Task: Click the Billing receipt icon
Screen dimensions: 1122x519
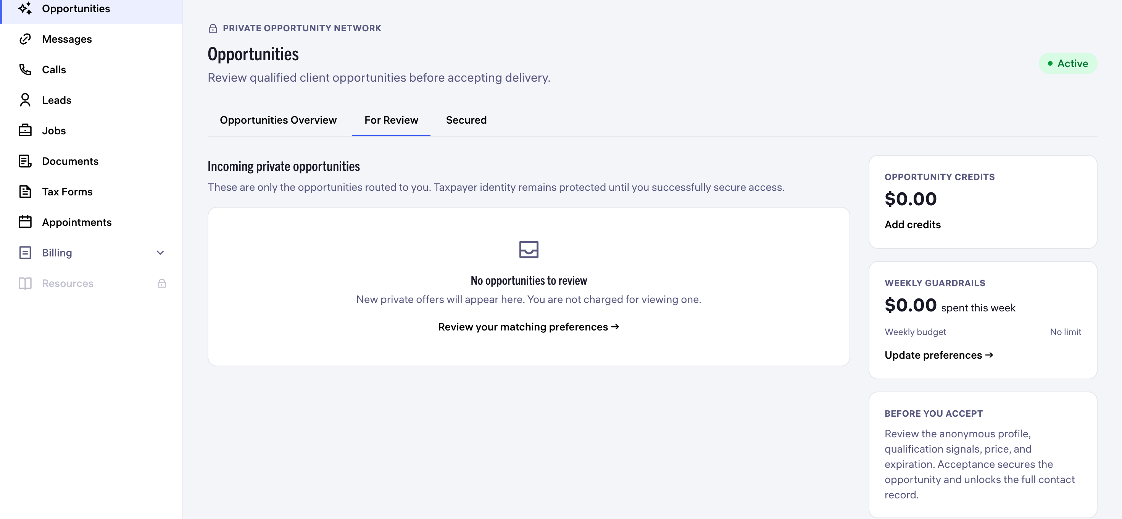Action: 25,253
